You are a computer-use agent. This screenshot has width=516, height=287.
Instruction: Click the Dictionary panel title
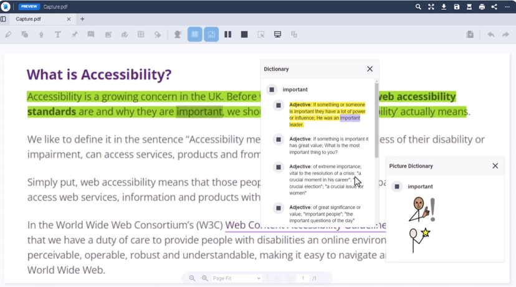click(x=276, y=69)
